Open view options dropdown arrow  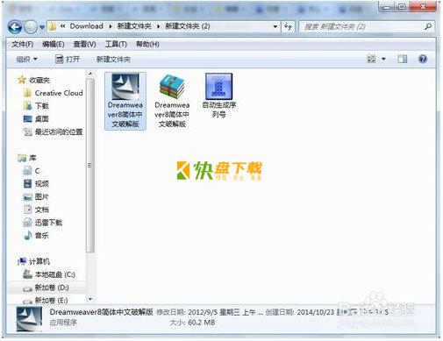[x=383, y=60]
